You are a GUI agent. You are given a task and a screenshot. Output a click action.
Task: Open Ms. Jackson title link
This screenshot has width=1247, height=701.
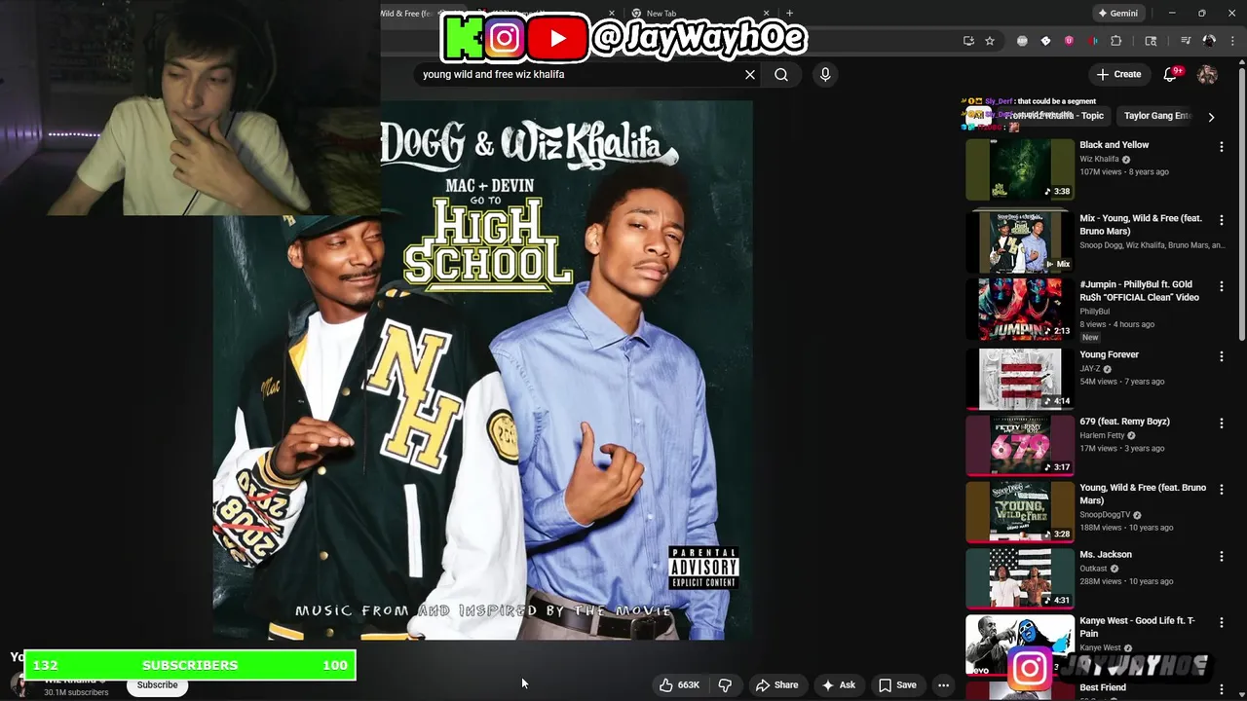(x=1105, y=555)
